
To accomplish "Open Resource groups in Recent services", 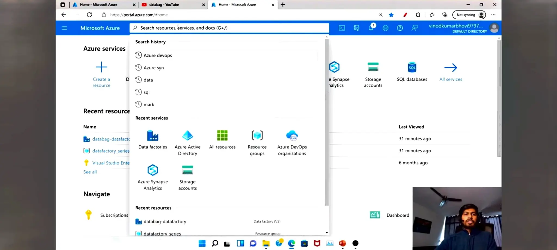I will click(x=257, y=143).
